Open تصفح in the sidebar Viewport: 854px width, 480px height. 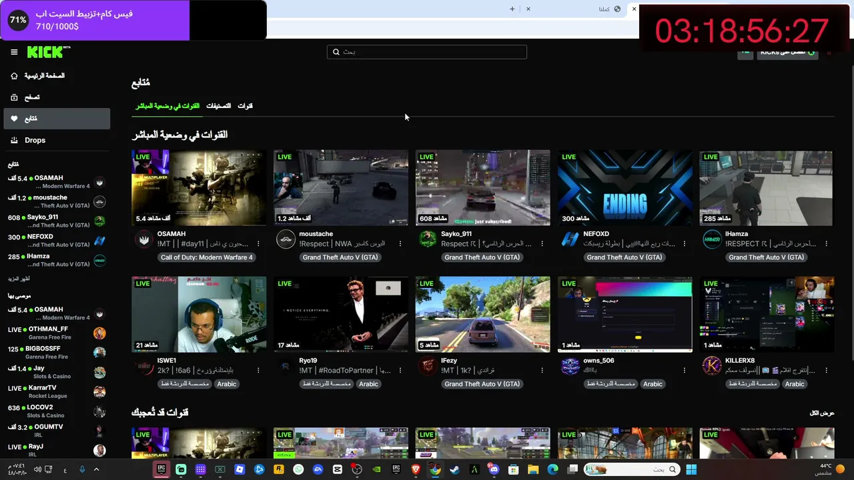(x=57, y=97)
